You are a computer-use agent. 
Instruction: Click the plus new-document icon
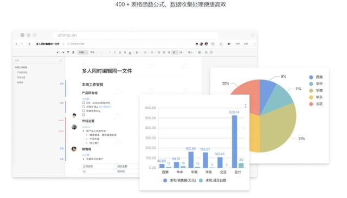point(29,44)
